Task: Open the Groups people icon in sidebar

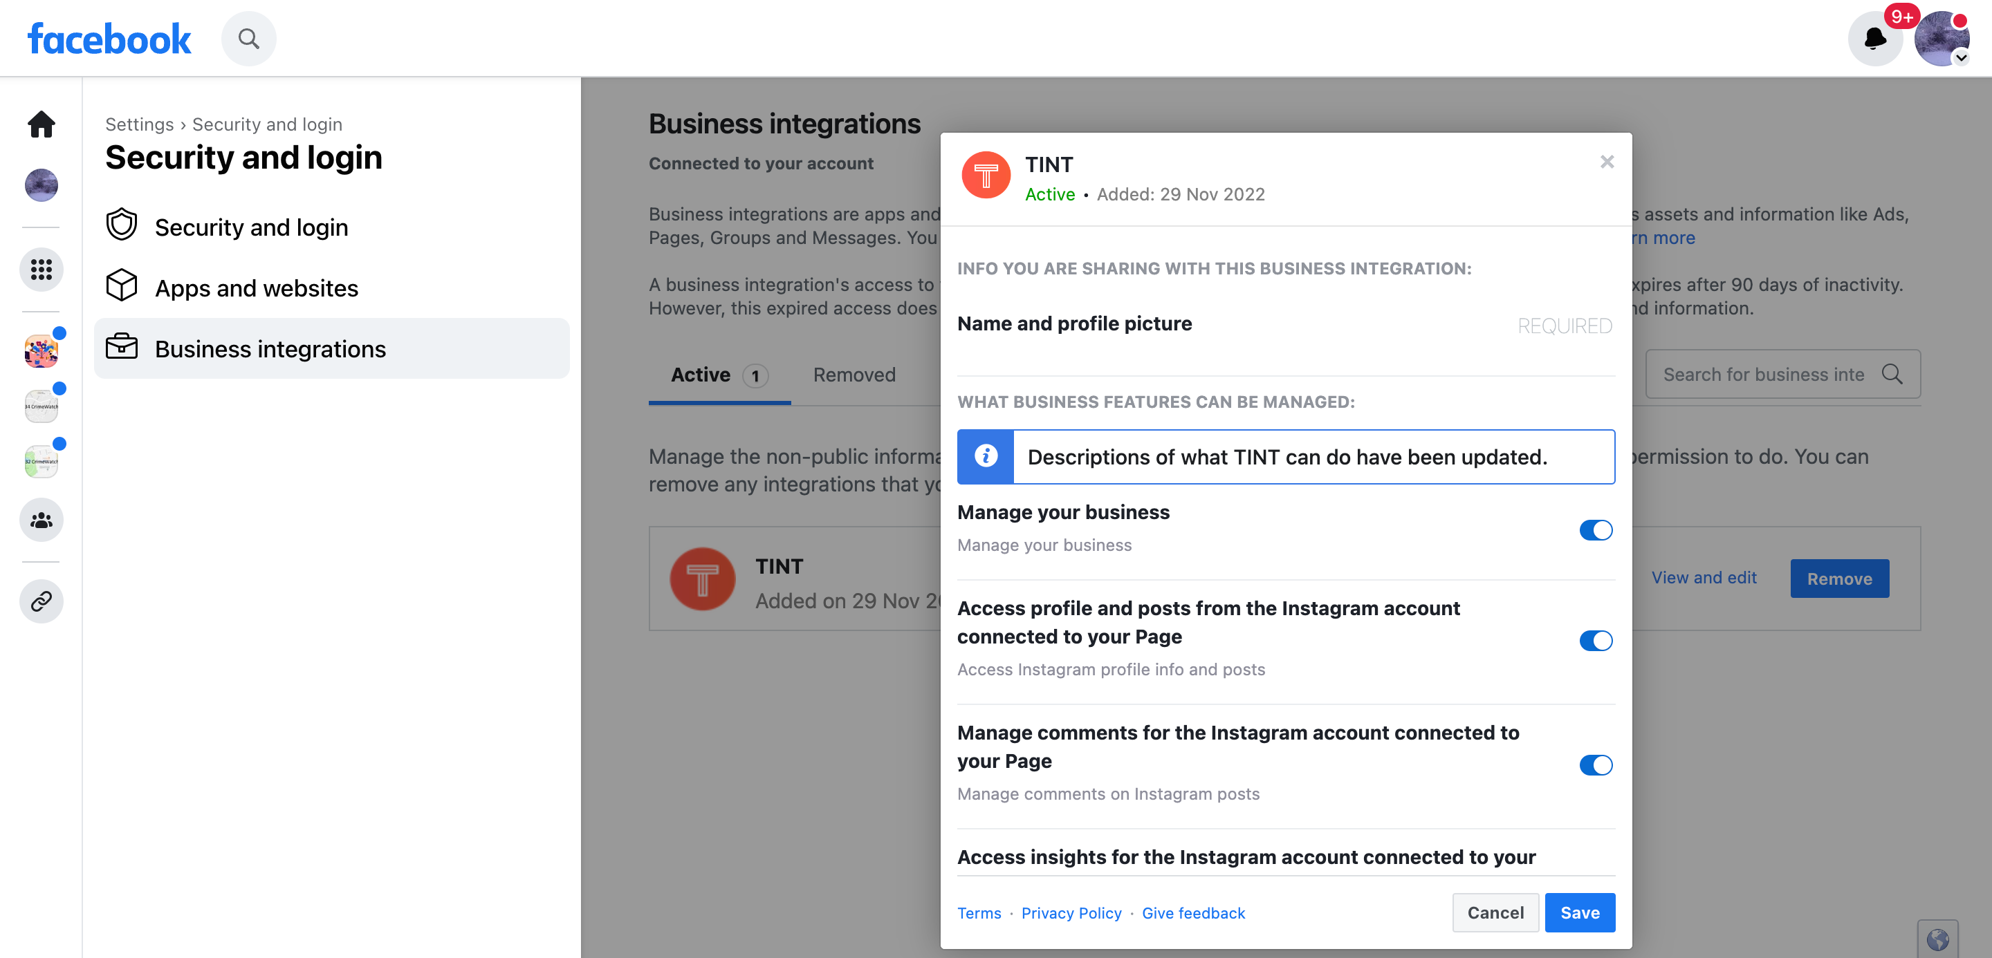Action: [41, 520]
